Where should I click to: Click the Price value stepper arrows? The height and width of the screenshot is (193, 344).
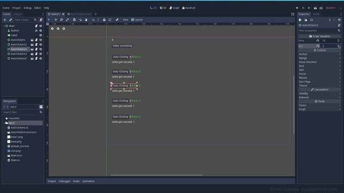pyautogui.click(x=338, y=41)
